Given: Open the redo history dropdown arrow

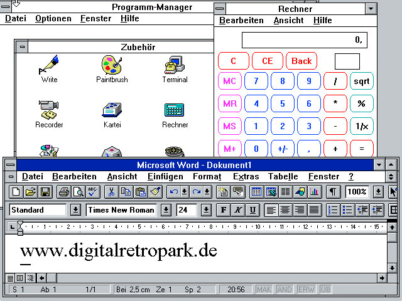Looking at the screenshot, I should click(x=207, y=192).
